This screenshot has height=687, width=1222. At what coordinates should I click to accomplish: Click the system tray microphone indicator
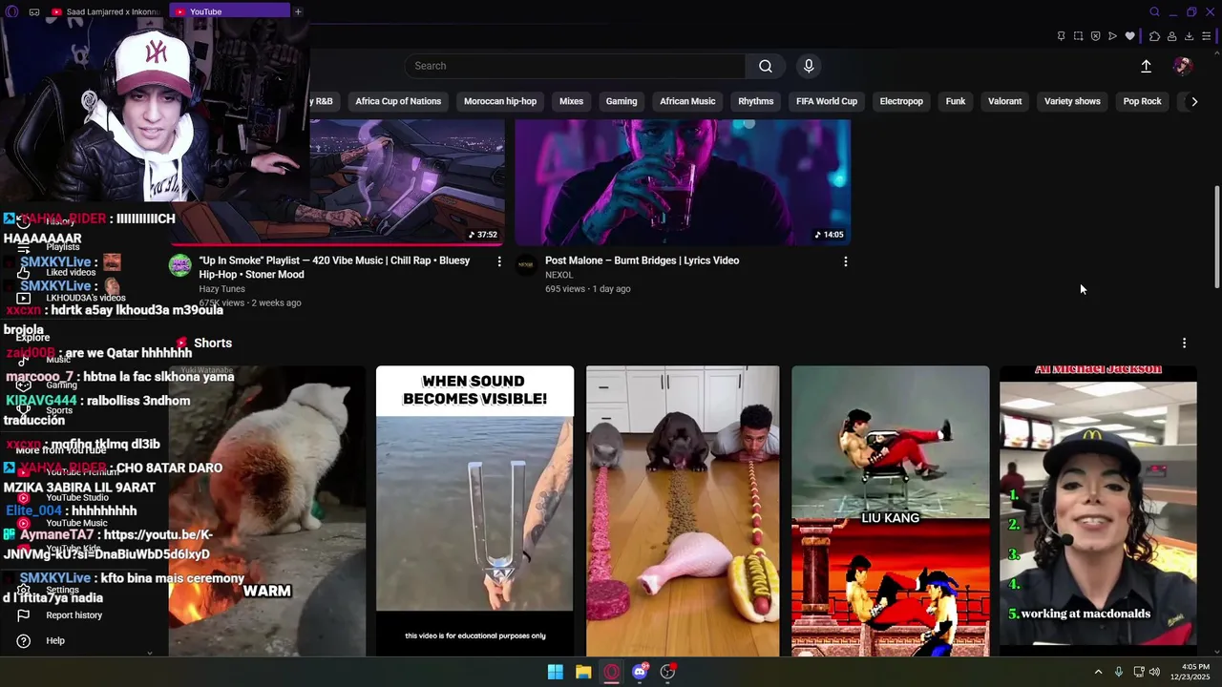tap(1118, 672)
